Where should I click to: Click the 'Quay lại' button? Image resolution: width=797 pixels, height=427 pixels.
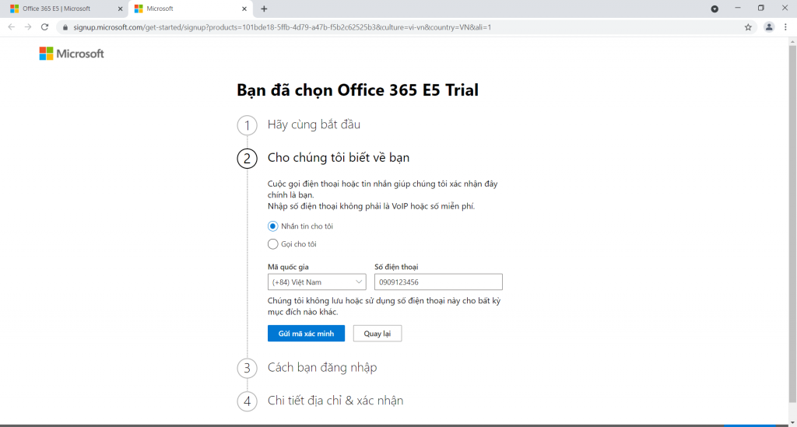(x=377, y=334)
